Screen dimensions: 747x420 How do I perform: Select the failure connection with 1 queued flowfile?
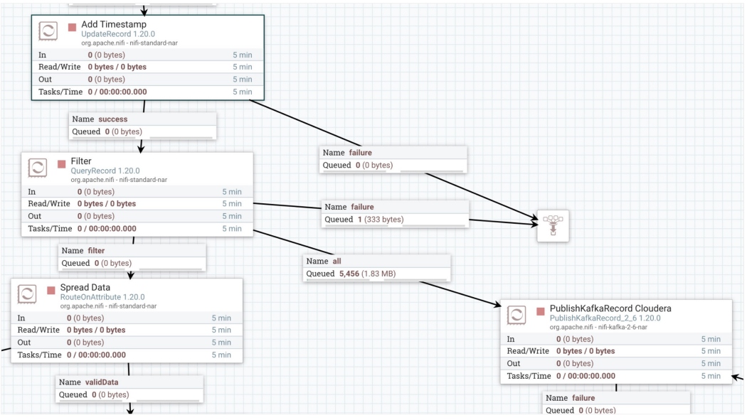(395, 214)
